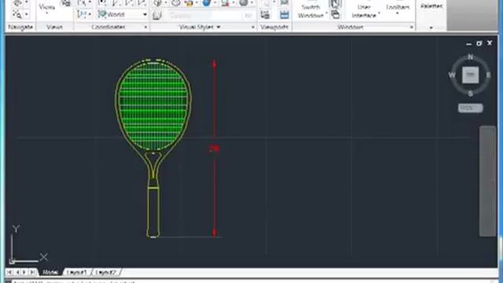Click N on the ViewCube compass
503x283 pixels.
click(470, 57)
